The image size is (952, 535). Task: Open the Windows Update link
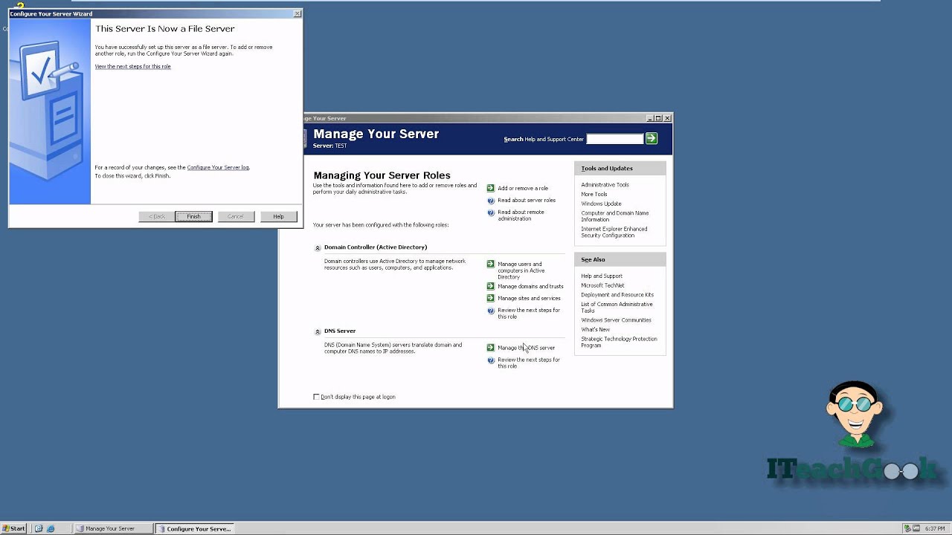(x=601, y=204)
